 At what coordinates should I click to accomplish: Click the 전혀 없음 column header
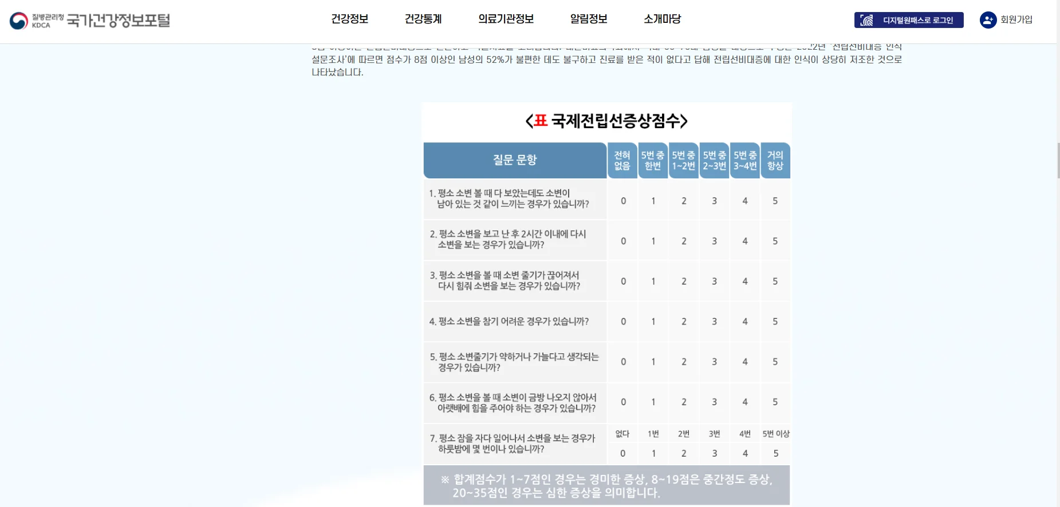coord(622,161)
